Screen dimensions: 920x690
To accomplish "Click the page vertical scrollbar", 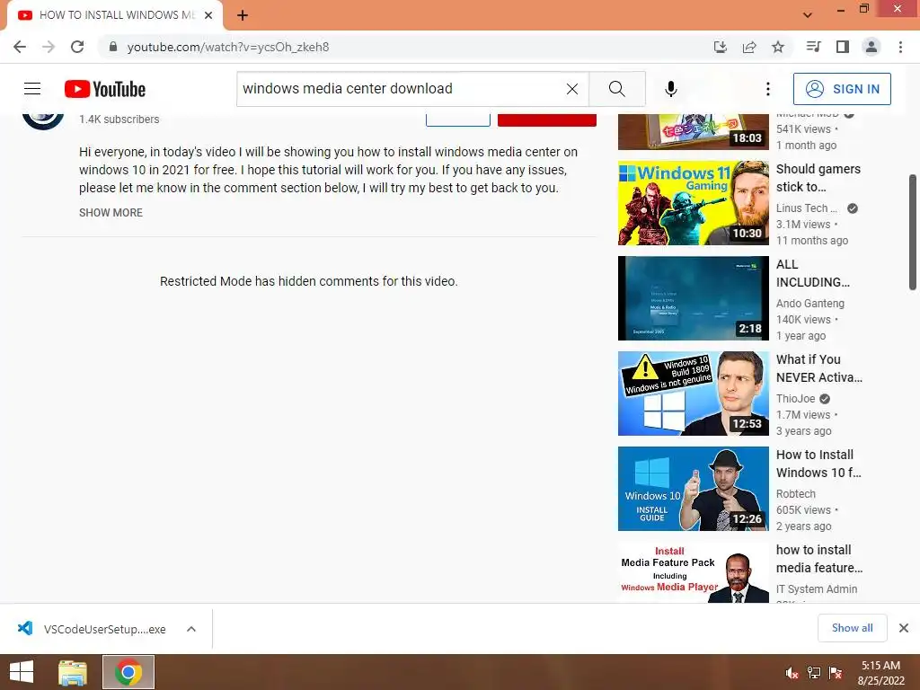I will pyautogui.click(x=913, y=233).
